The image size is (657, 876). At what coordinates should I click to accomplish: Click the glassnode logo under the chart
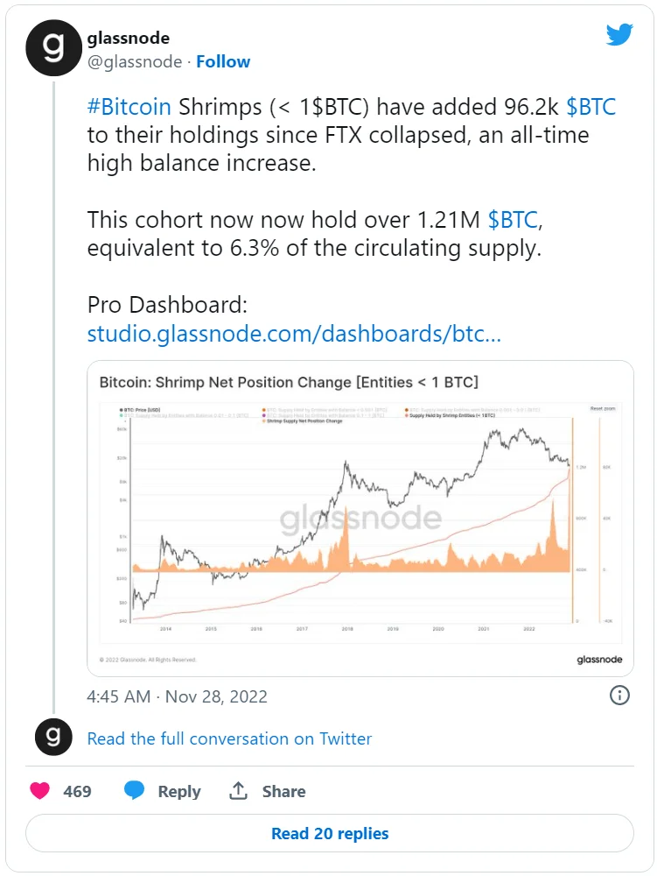599,659
